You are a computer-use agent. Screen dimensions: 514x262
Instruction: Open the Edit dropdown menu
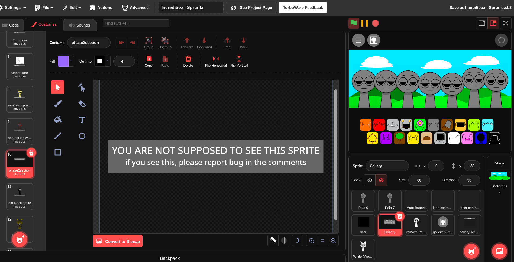72,8
